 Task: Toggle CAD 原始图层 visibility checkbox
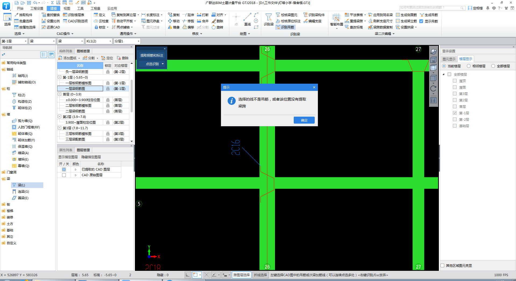(64, 175)
